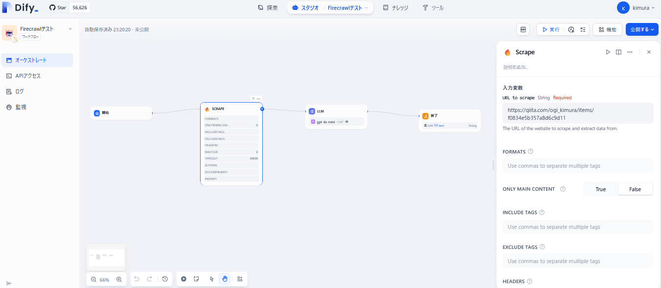Viewport: 661px width, 288px height.
Task: Open the version history clock icon
Action: pos(165,279)
